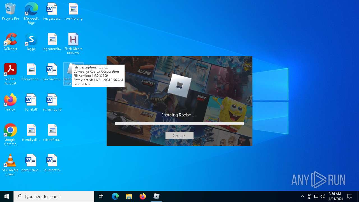Screen dimensions: 359x202
Task: Select the CCleaner desktop shortcut
Action: (10, 42)
